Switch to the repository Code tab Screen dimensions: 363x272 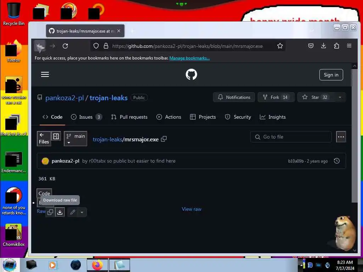pyautogui.click(x=52, y=117)
